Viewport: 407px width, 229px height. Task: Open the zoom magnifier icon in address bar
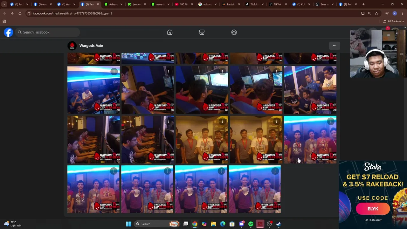pyautogui.click(x=369, y=13)
